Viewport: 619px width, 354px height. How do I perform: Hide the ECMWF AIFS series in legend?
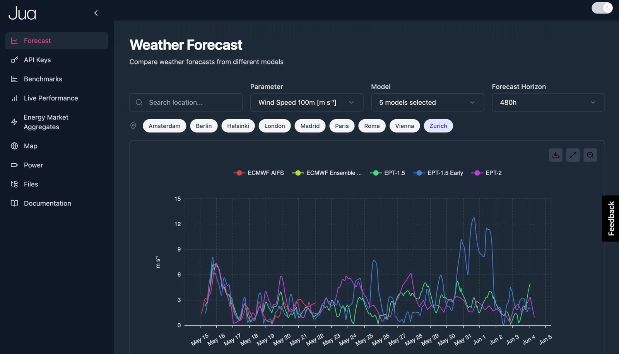coord(259,173)
